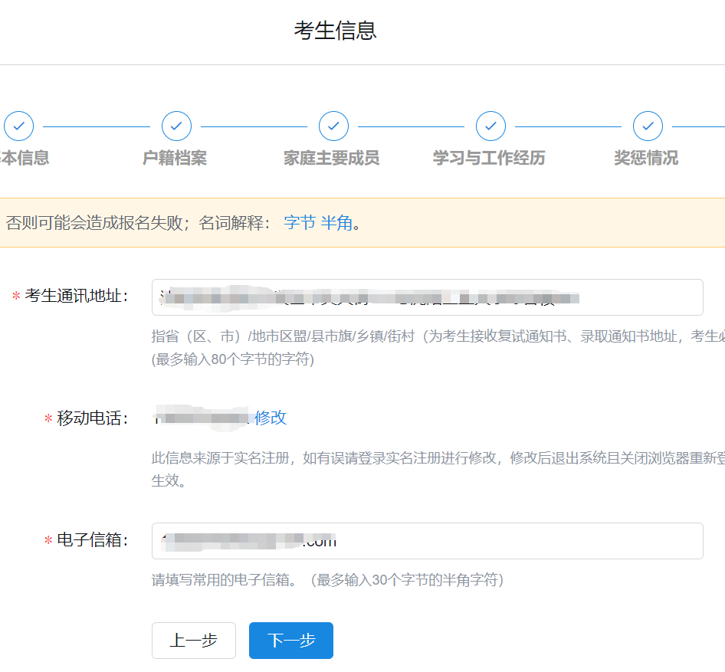
Task: Open the 奖惩情况 step label
Action: pyautogui.click(x=646, y=158)
